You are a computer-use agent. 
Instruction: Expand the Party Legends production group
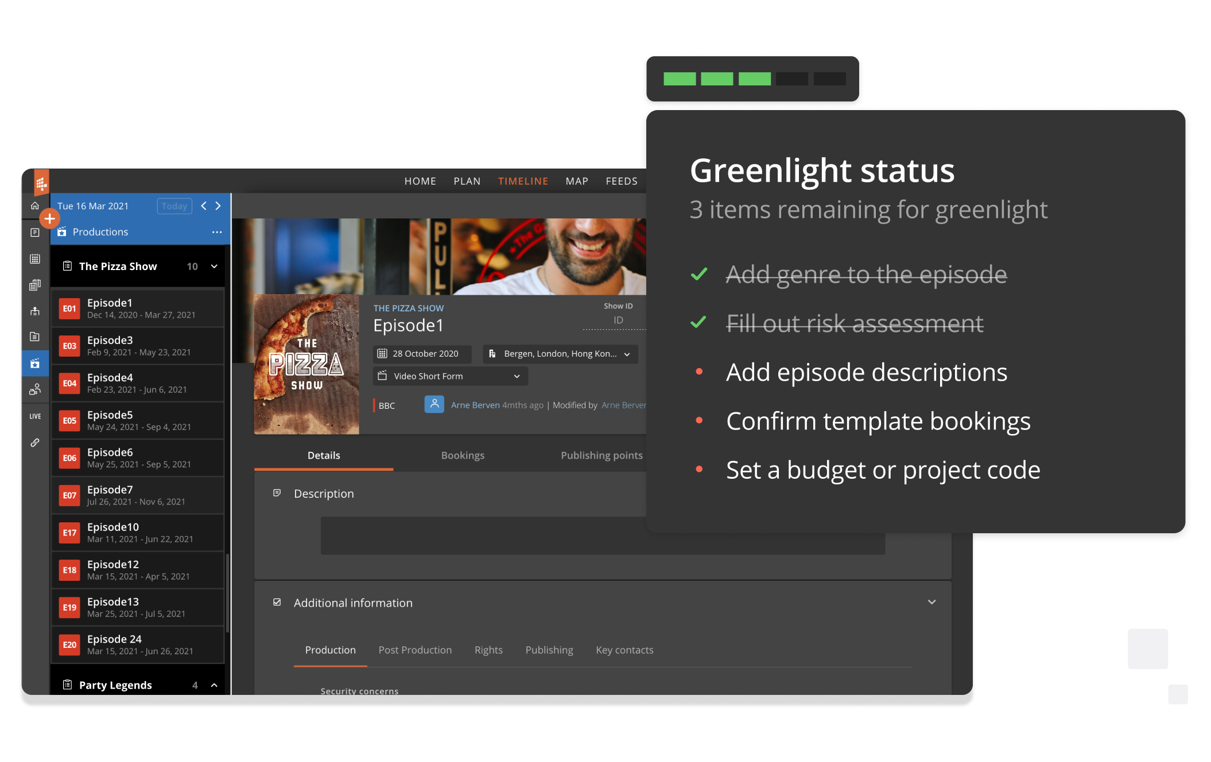[214, 685]
